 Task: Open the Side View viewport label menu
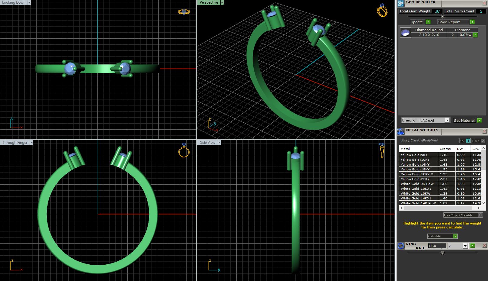(x=219, y=143)
